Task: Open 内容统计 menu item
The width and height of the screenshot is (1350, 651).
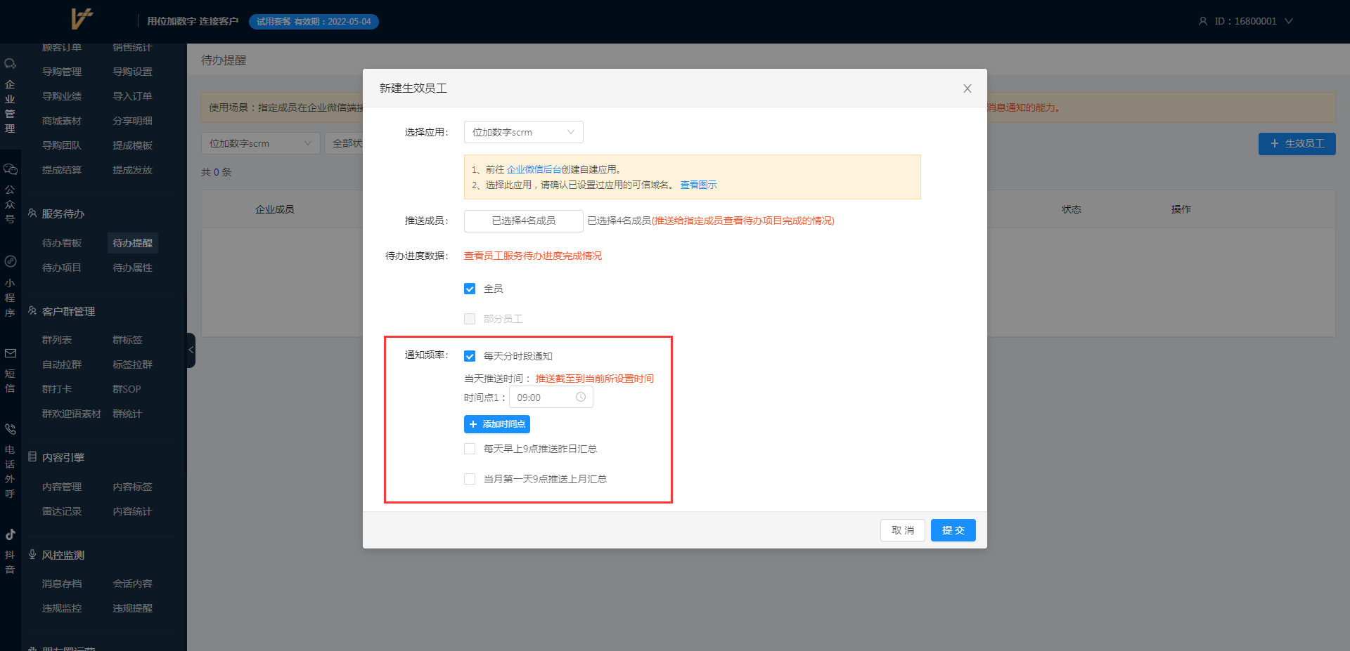Action: 133,511
